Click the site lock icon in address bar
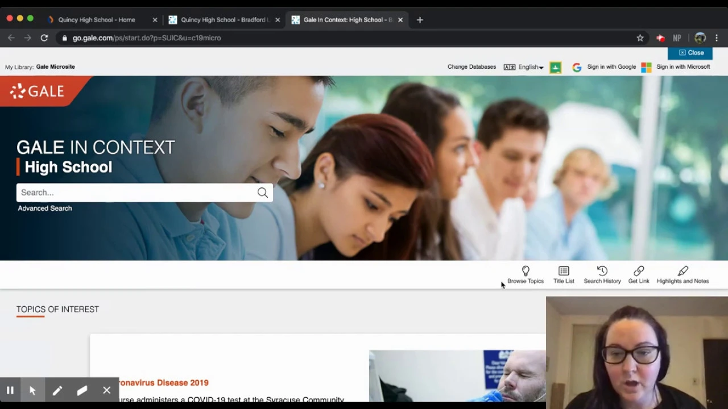Image resolution: width=728 pixels, height=409 pixels. coord(65,38)
